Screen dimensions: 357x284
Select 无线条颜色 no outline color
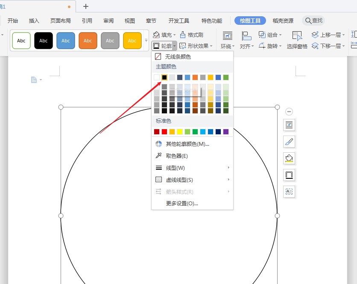click(x=192, y=56)
